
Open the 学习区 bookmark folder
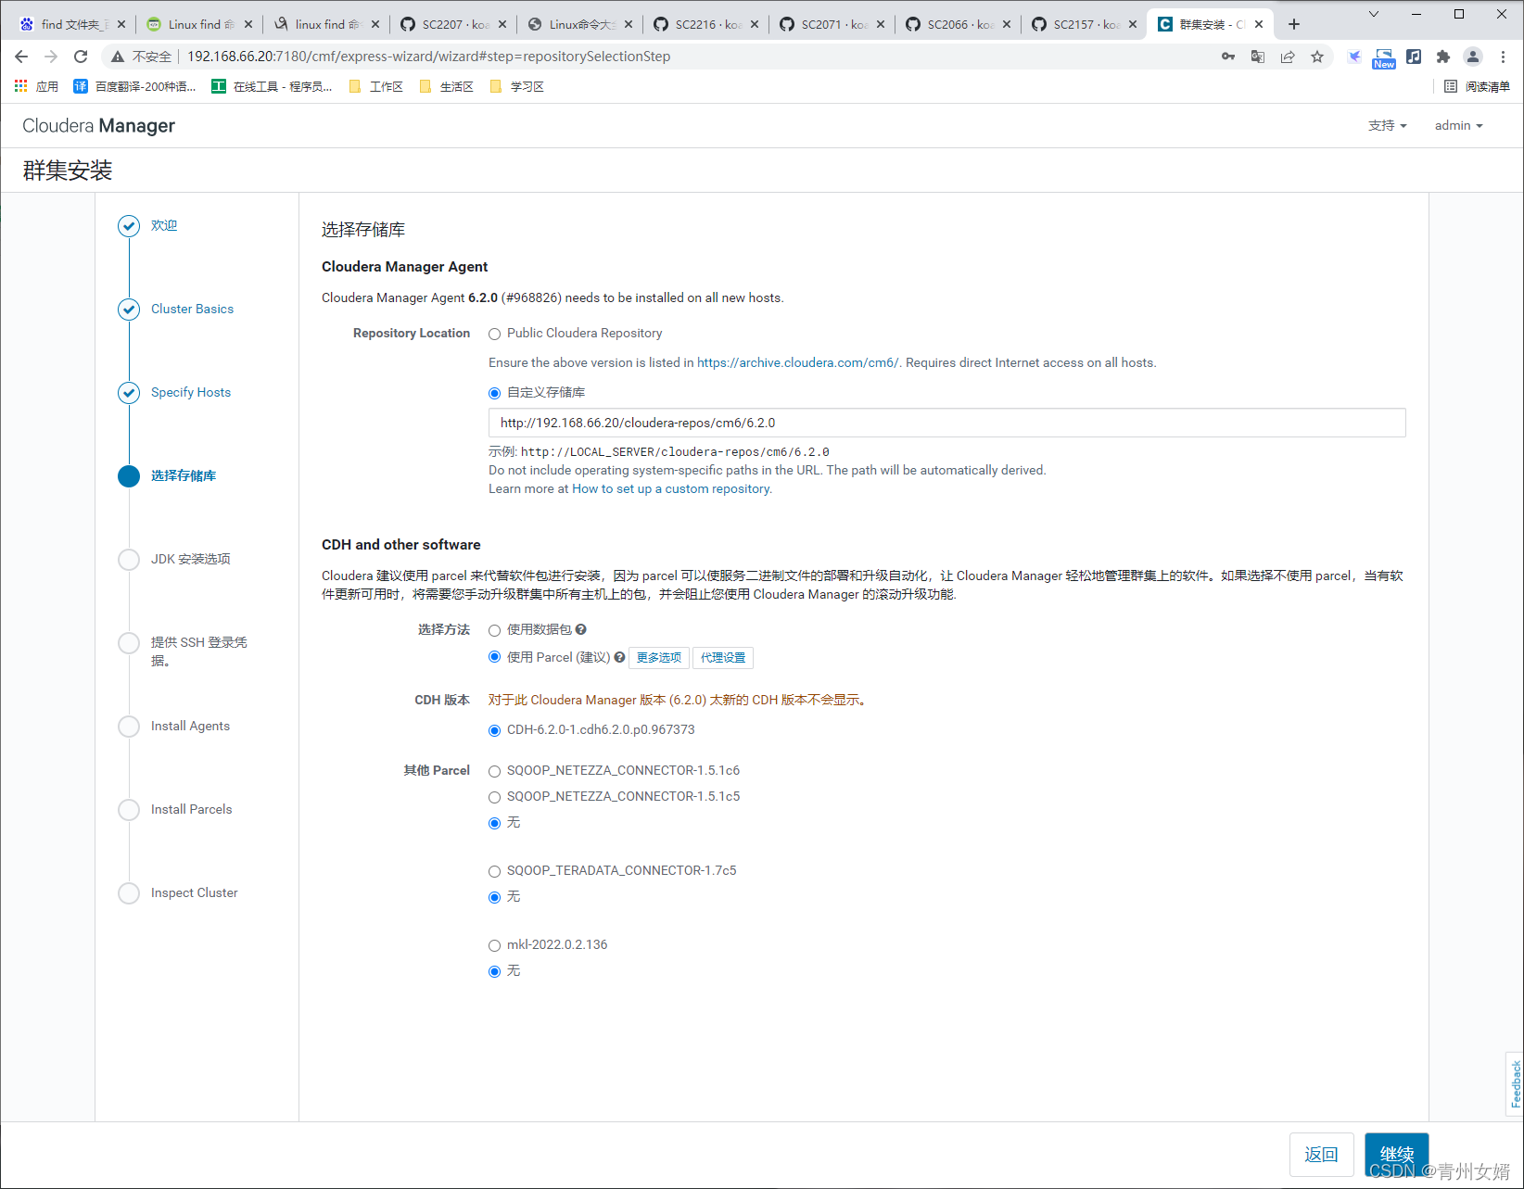pyautogui.click(x=516, y=86)
